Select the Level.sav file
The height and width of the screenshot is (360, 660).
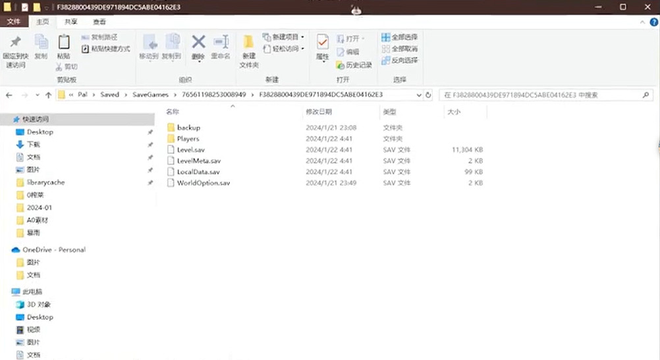point(186,149)
